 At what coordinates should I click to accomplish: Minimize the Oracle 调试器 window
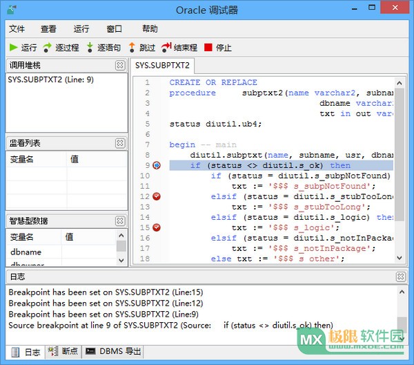[355, 8]
